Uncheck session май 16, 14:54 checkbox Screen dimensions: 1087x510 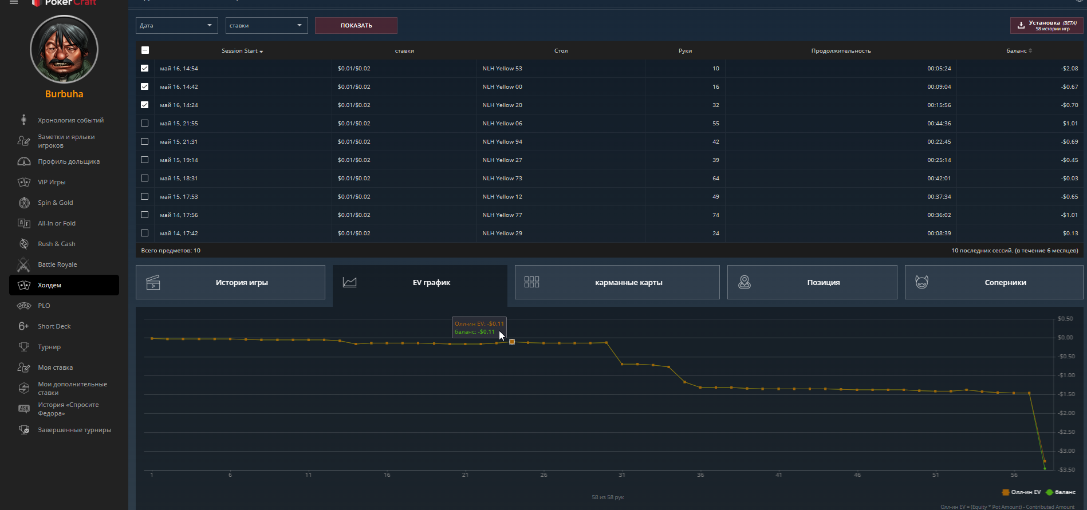point(144,68)
